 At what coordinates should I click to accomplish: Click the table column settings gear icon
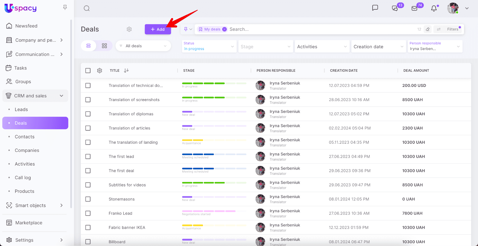coord(99,71)
